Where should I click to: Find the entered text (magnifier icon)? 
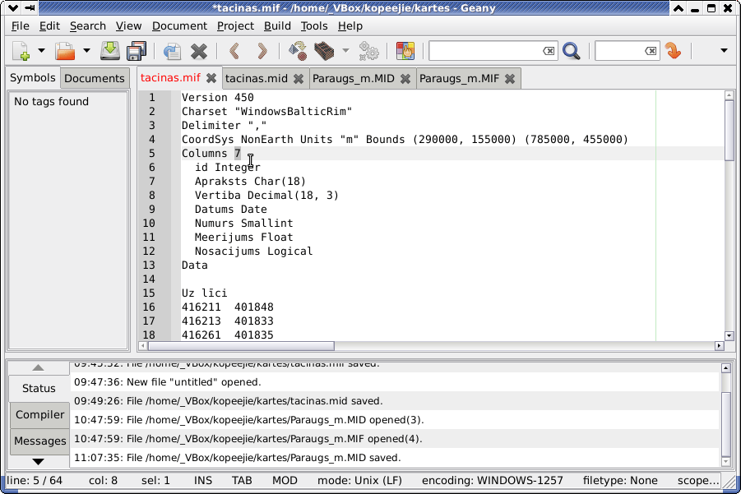(572, 50)
